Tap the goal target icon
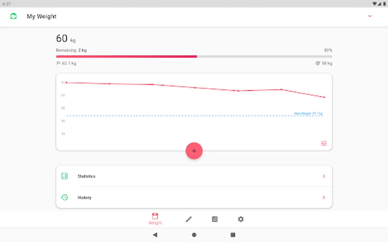The height and width of the screenshot is (242, 388). point(318,63)
